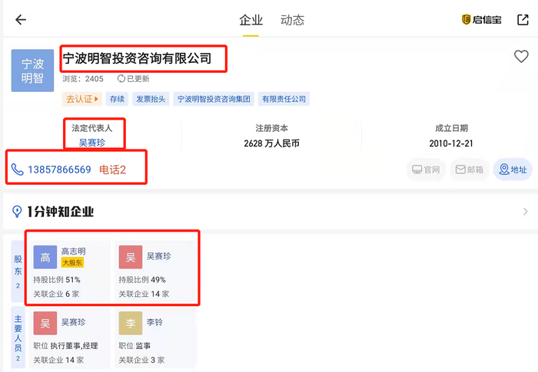
Task: Click the phone icon beside 13857866569
Action: tap(17, 170)
